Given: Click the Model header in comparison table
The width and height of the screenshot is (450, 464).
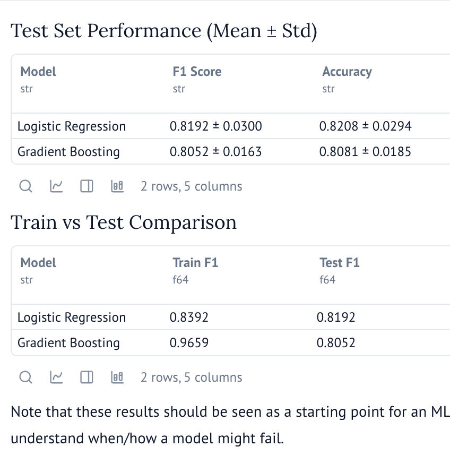Looking at the screenshot, I should click(38, 262).
